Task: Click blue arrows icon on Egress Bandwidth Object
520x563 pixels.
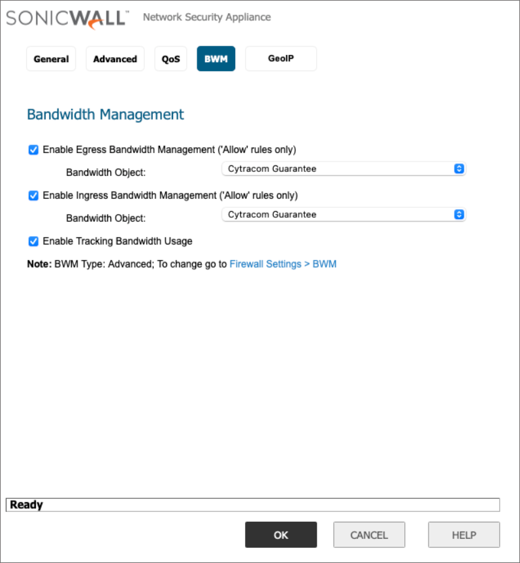Action: coord(459,169)
